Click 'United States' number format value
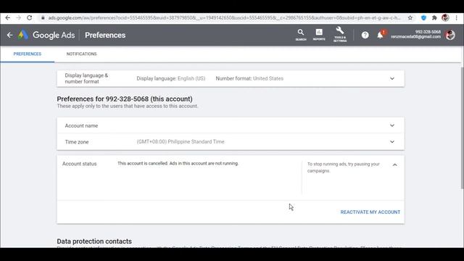This screenshot has height=261, width=464. [268, 78]
